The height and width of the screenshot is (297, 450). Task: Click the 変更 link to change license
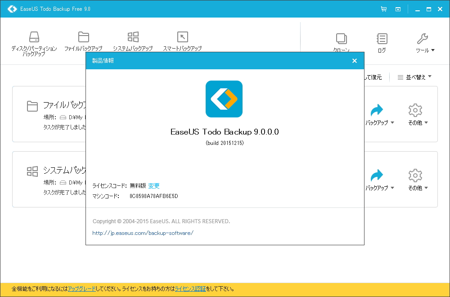pos(155,186)
